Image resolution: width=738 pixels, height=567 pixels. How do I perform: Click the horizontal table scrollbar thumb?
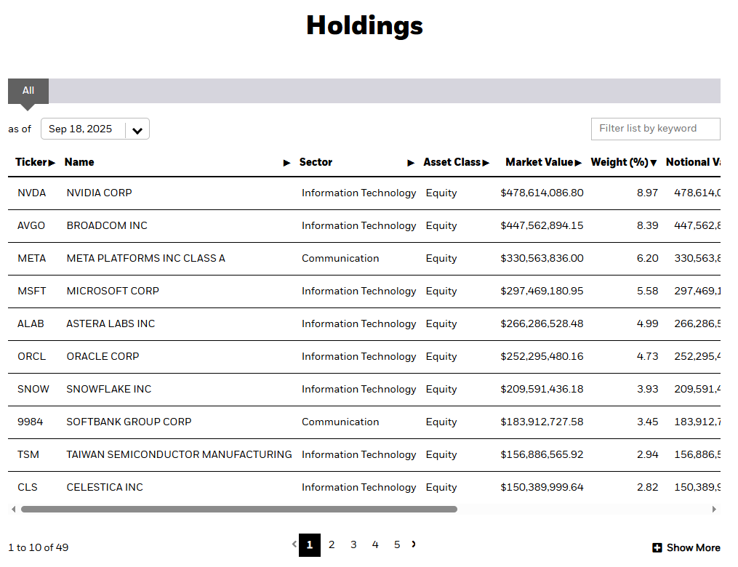click(x=239, y=509)
